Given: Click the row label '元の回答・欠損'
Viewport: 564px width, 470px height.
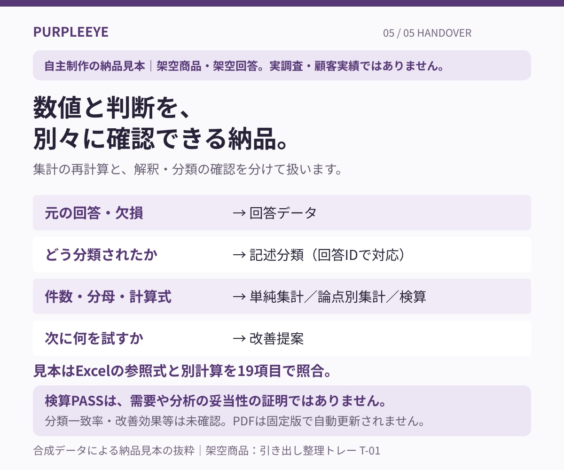Looking at the screenshot, I should pos(94,213).
